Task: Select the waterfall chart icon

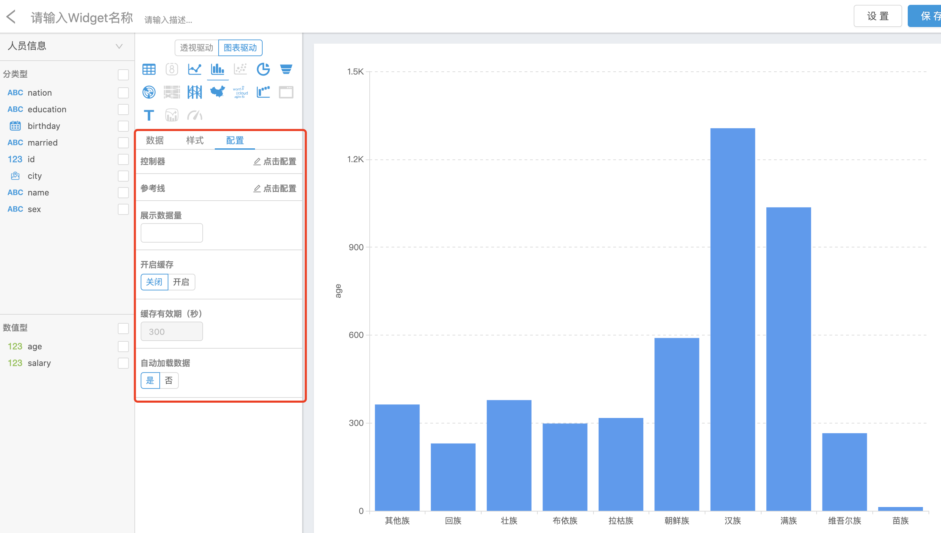Action: (x=263, y=92)
